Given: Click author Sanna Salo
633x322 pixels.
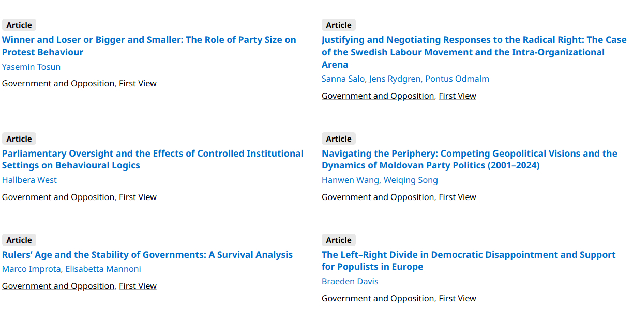Looking at the screenshot, I should coord(343,79).
